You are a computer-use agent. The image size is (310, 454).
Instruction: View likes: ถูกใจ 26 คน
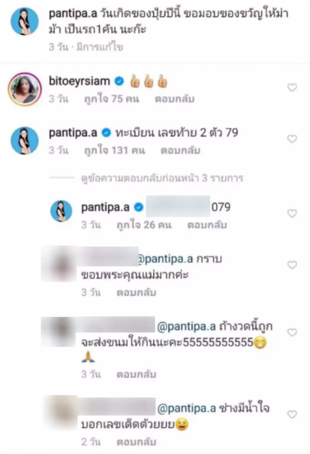pyautogui.click(x=144, y=225)
